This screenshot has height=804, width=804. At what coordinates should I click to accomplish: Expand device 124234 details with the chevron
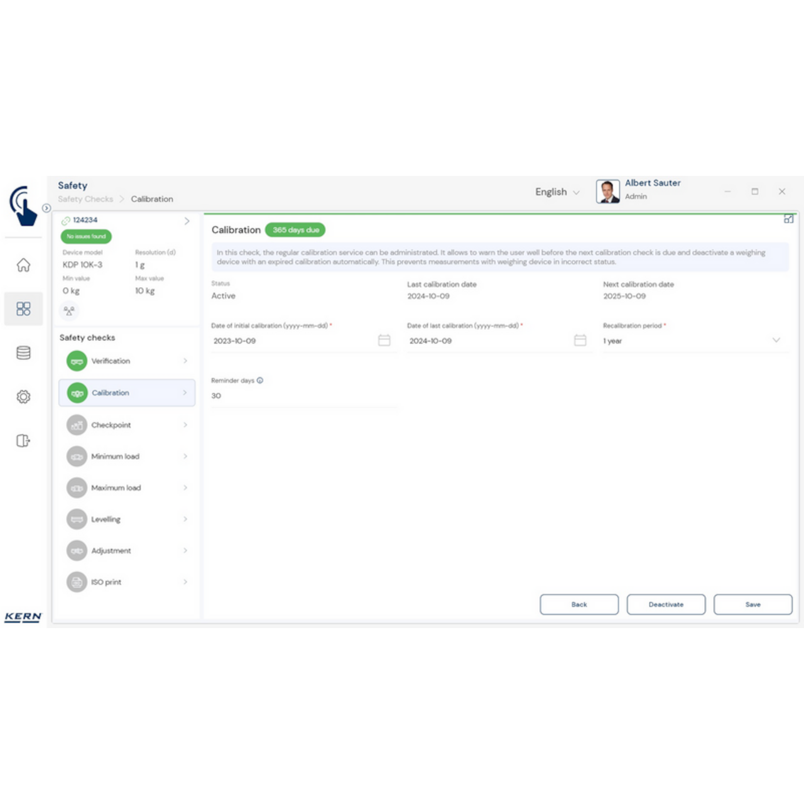coord(186,220)
